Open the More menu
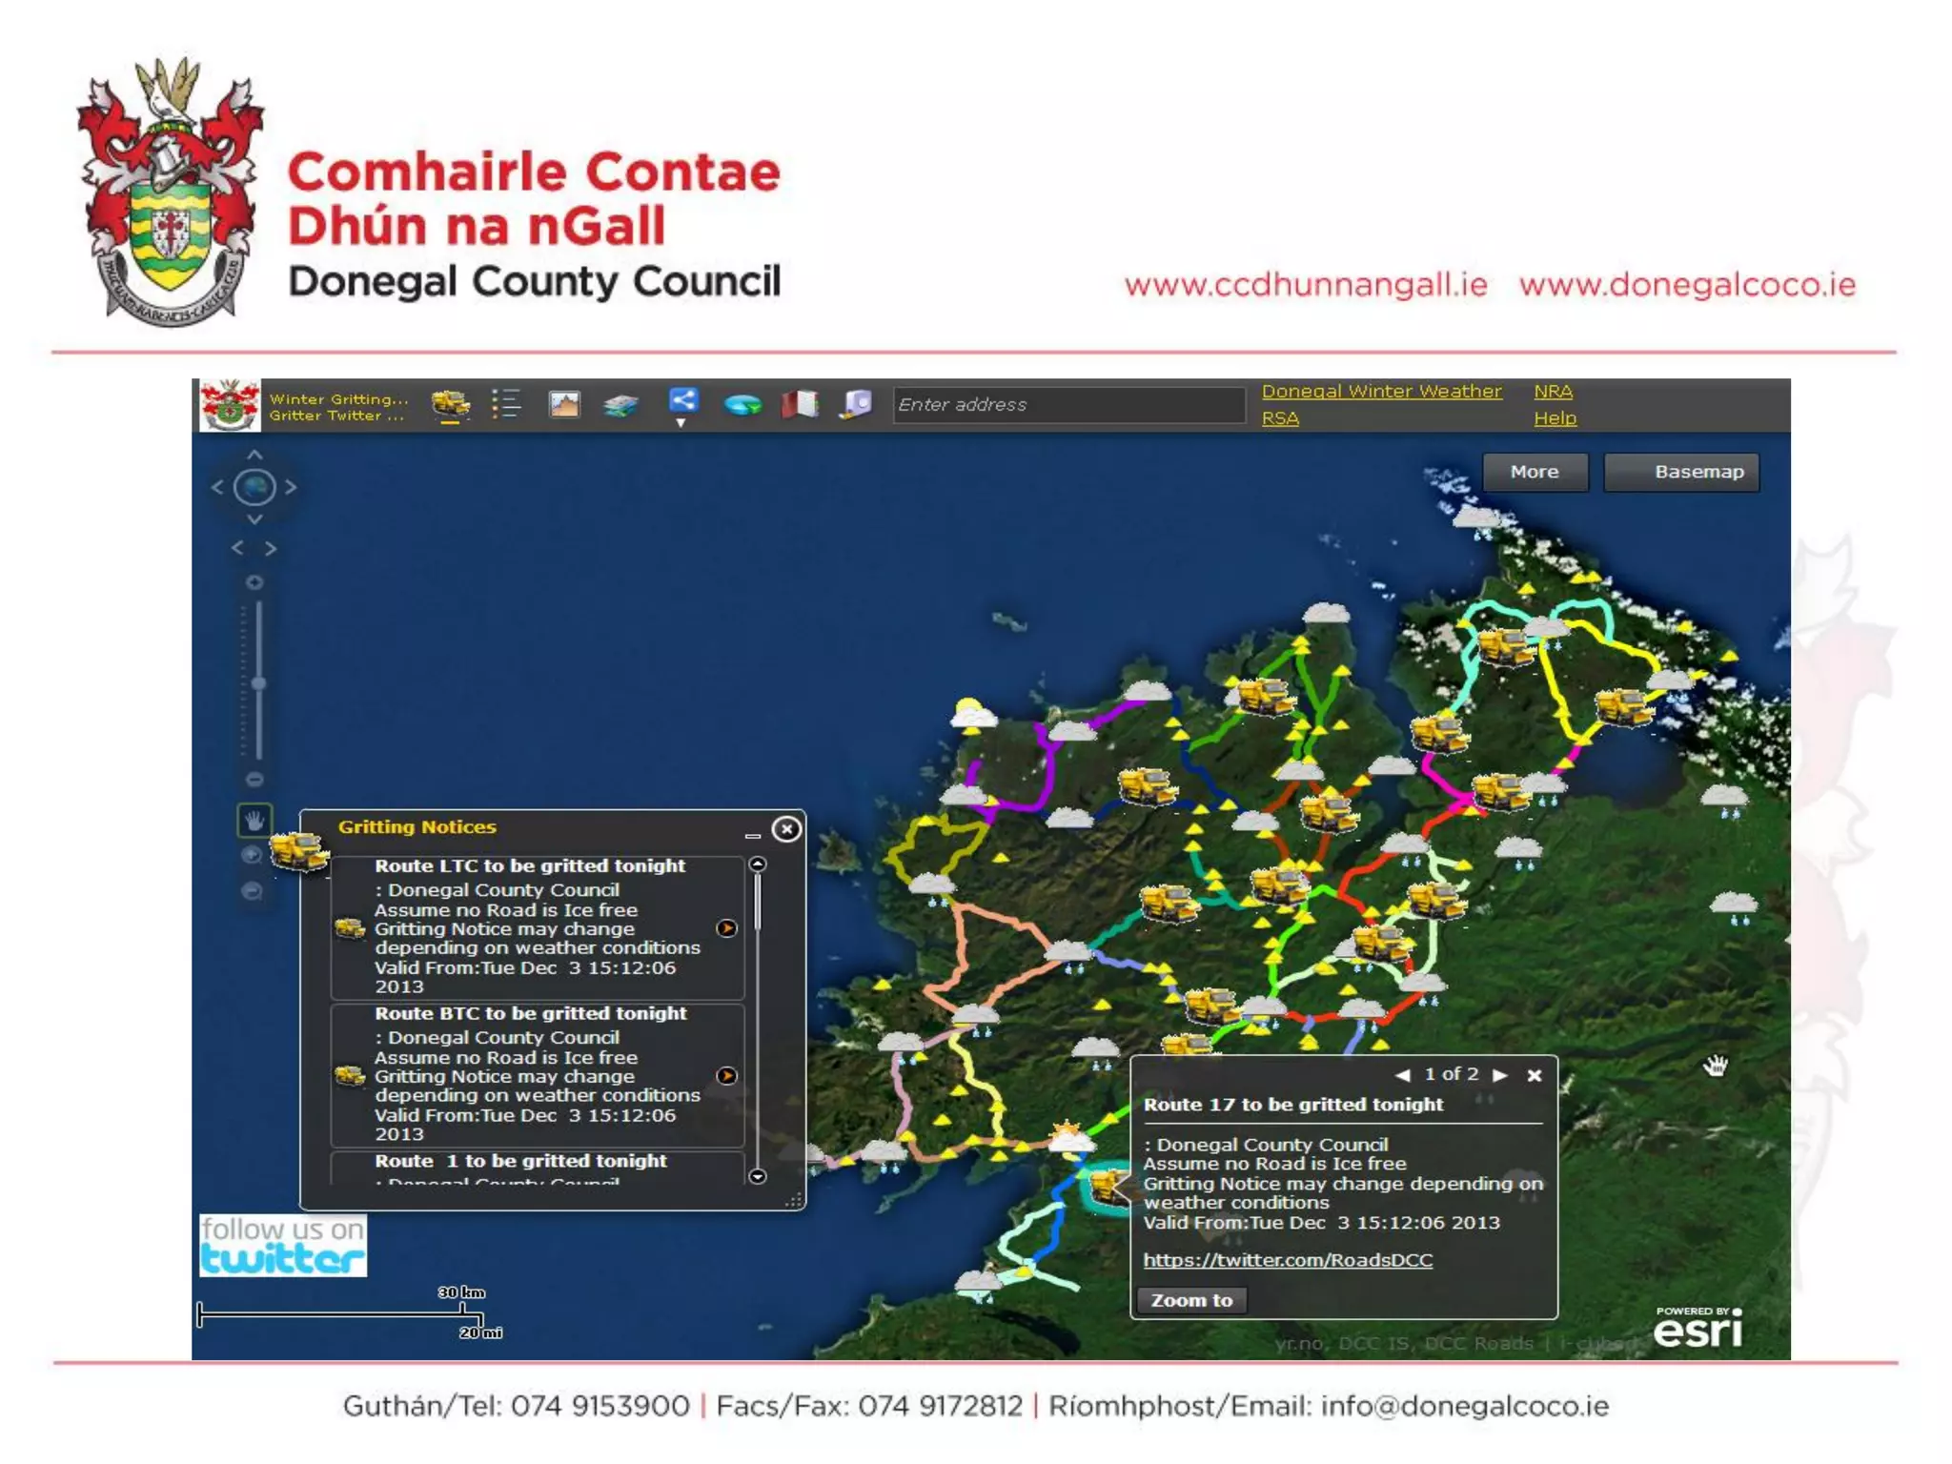 (x=1535, y=473)
